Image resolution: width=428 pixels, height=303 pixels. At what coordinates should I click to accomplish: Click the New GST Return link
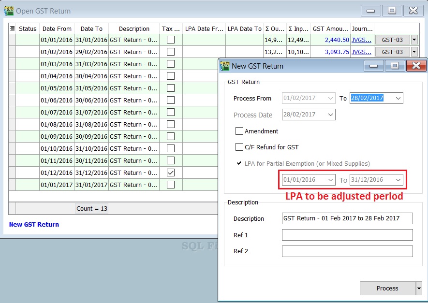[34, 224]
